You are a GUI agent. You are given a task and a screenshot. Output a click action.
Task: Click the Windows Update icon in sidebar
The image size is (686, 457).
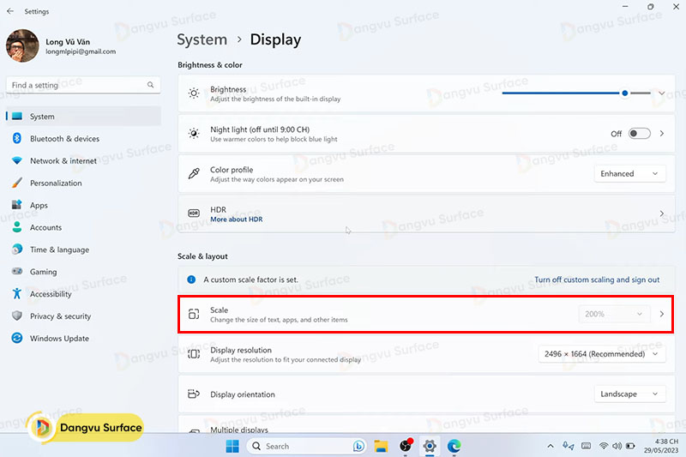[16, 339]
